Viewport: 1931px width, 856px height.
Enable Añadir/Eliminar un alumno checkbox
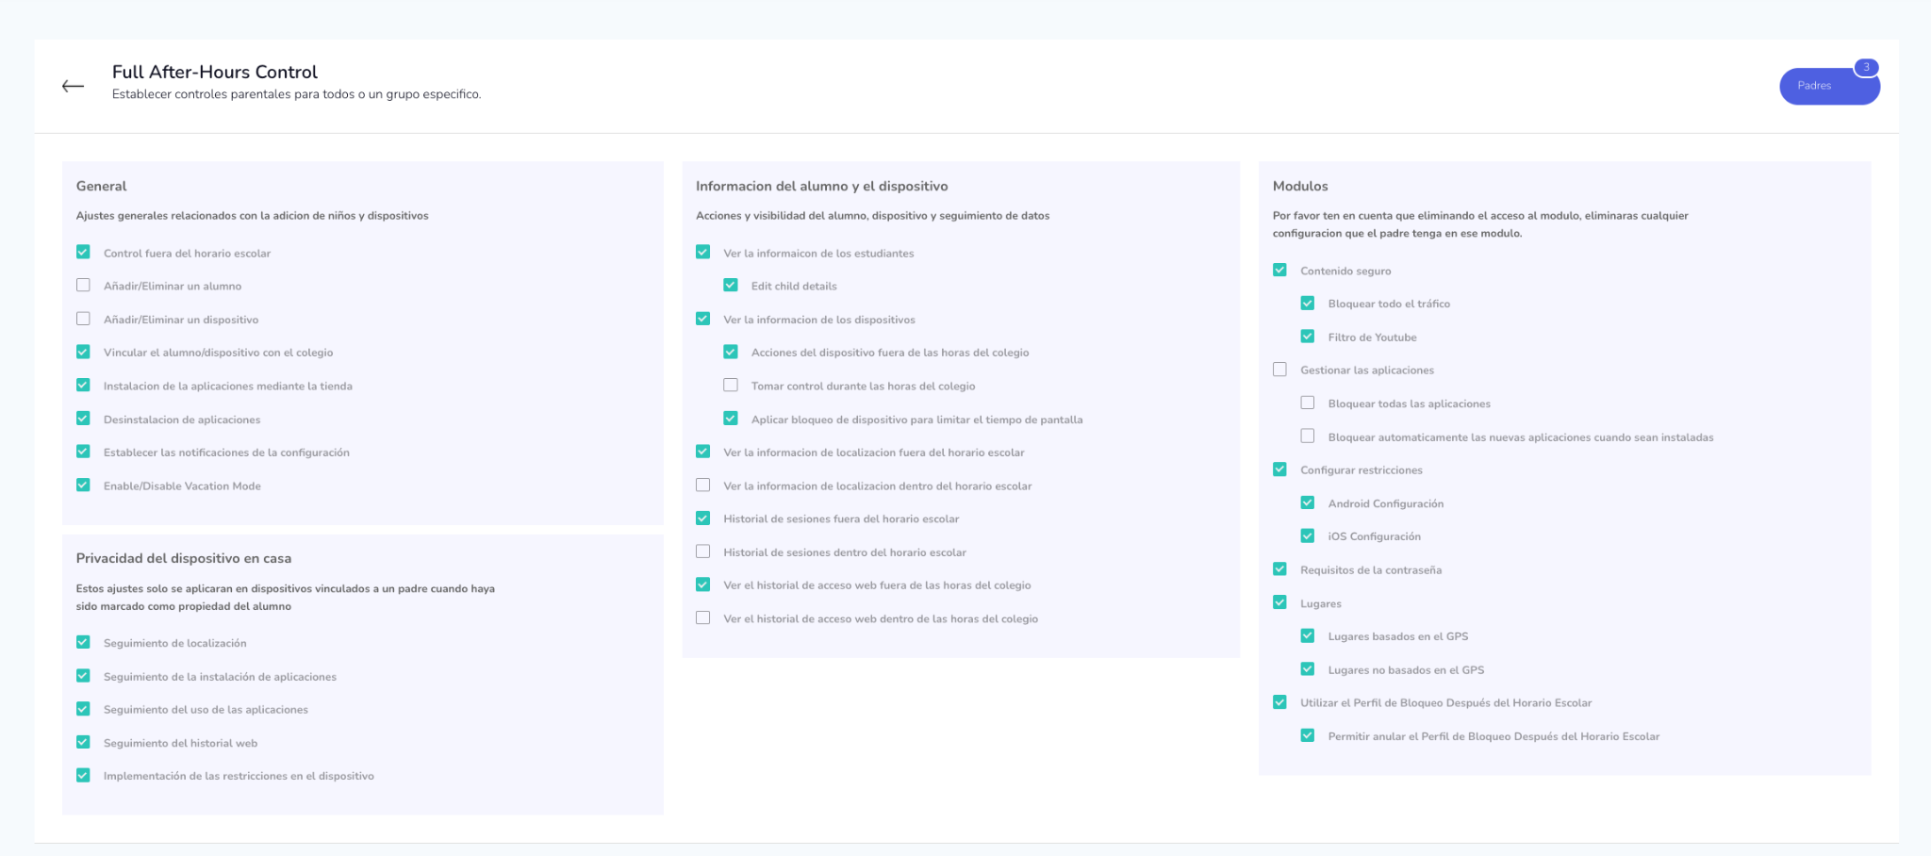coord(83,286)
